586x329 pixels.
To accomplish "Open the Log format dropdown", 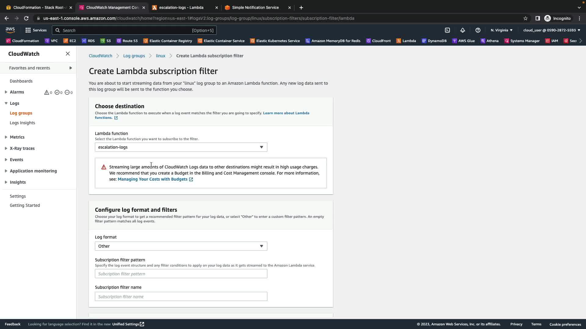I will (x=181, y=246).
